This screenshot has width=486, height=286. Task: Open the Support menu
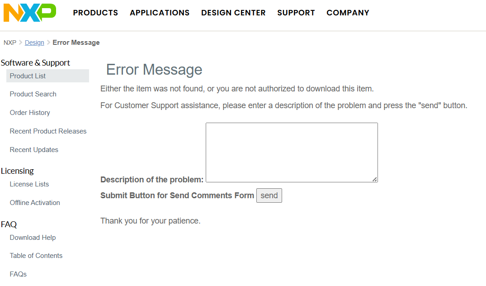point(296,13)
